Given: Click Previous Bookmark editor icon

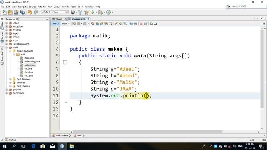Looking at the screenshot, I should pos(116,24).
